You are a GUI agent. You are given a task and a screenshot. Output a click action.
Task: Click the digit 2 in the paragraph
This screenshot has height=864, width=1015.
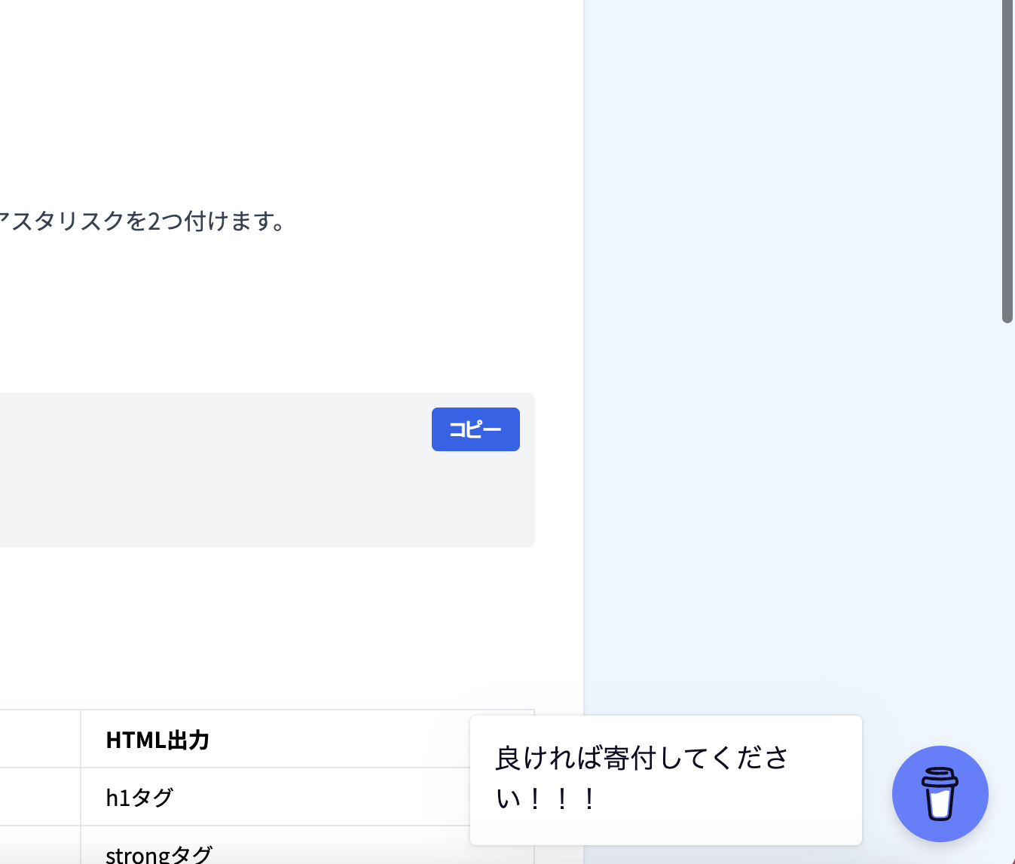pyautogui.click(x=154, y=221)
